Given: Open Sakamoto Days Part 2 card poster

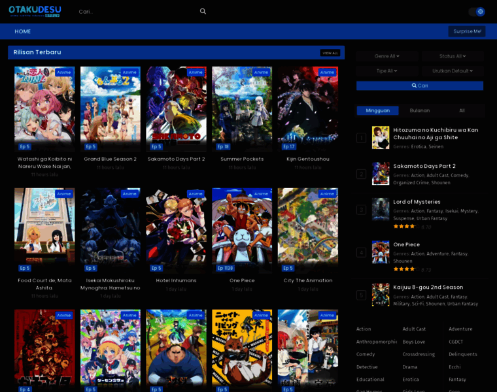Looking at the screenshot, I should 176,109.
